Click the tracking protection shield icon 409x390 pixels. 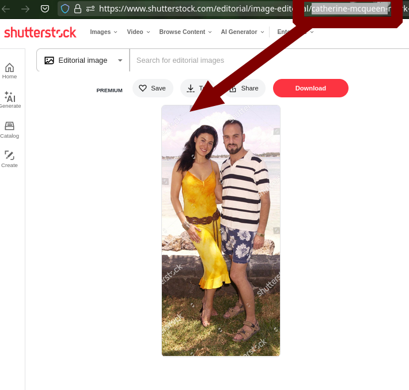(x=65, y=9)
